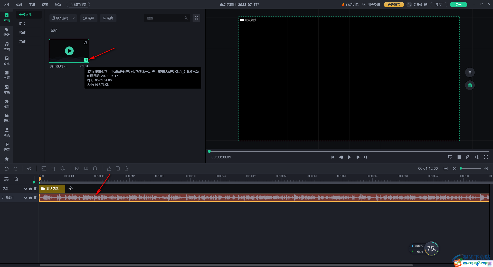493x267 pixels.
Task: Open the 字幕 subtitles panel
Action: tap(7, 75)
